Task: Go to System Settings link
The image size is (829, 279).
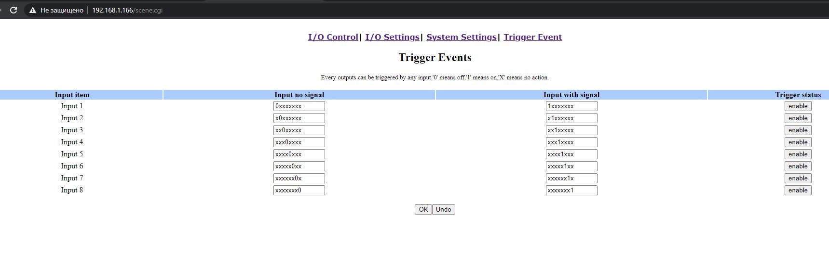Action: pos(461,37)
